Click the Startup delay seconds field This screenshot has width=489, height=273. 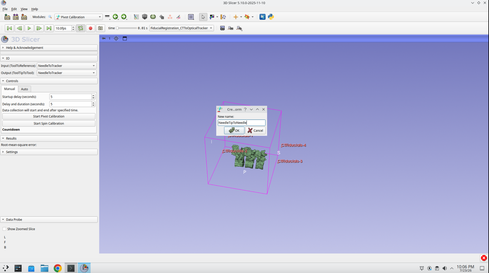point(71,97)
